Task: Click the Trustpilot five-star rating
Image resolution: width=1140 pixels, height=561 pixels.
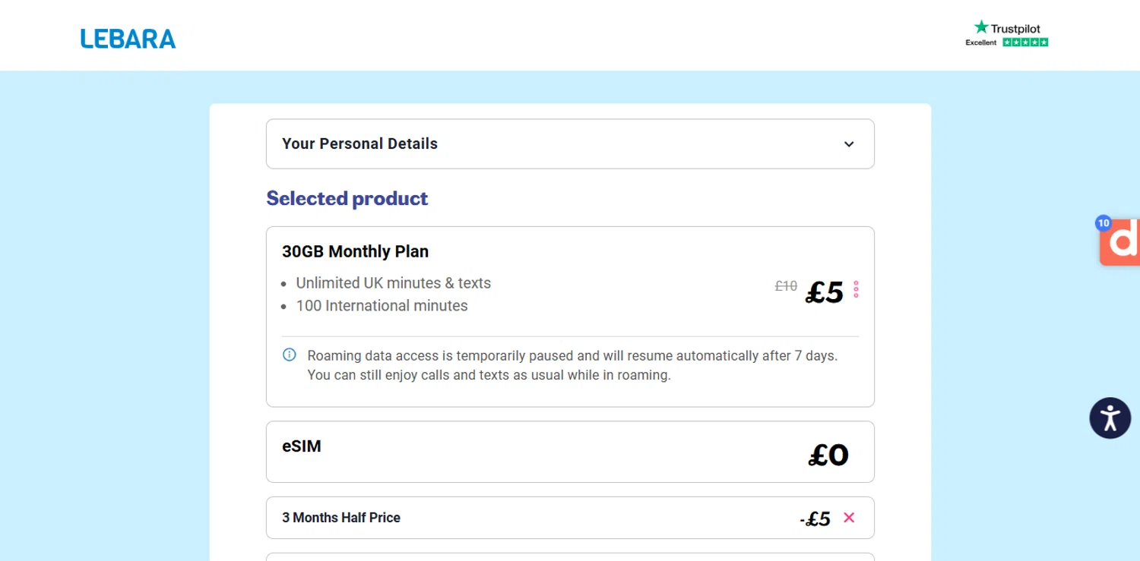Action: (x=1025, y=43)
